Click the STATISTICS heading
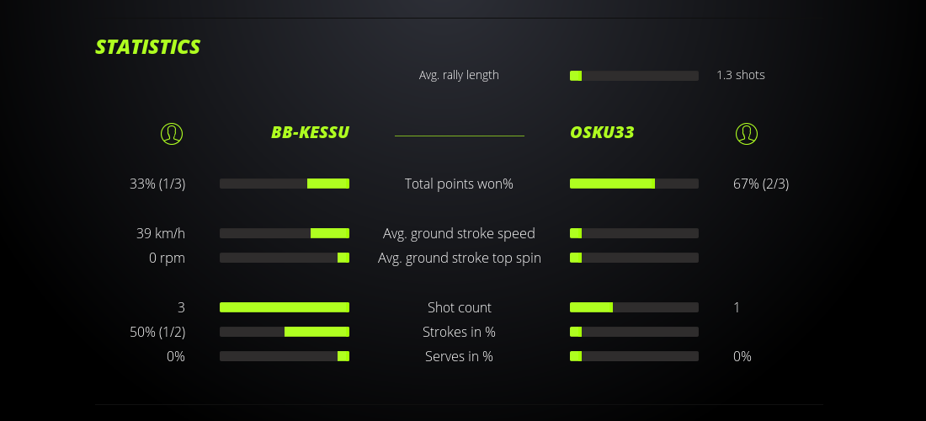 pyautogui.click(x=148, y=47)
